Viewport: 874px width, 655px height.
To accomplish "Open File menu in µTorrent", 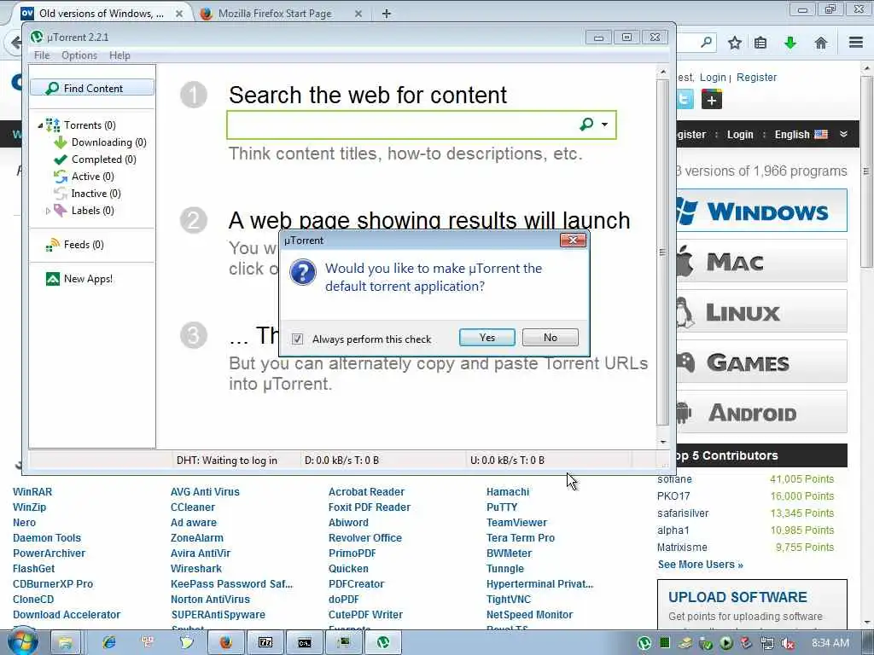I will (x=42, y=55).
